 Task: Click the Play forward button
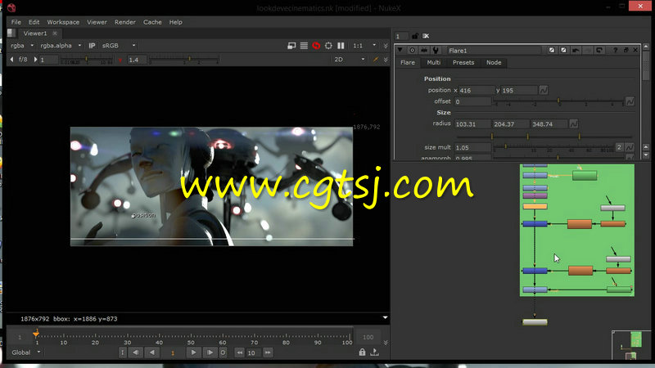click(193, 352)
